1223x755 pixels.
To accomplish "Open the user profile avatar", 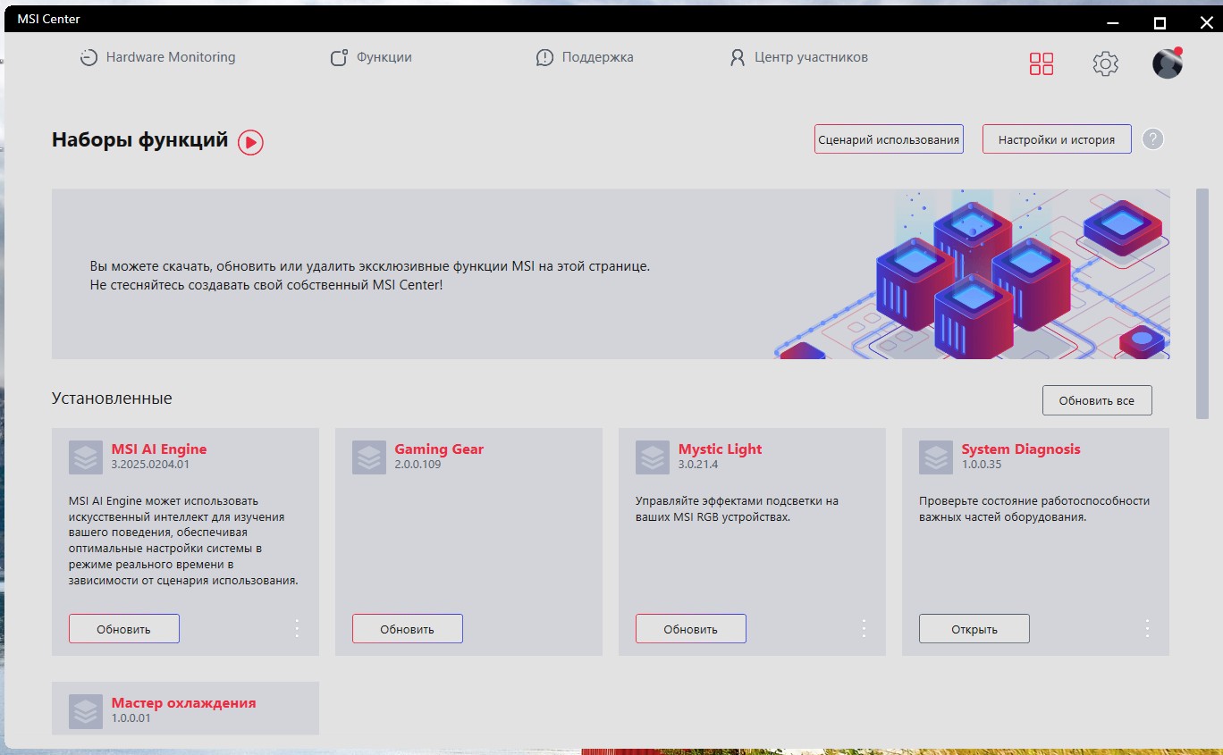I will [x=1168, y=63].
